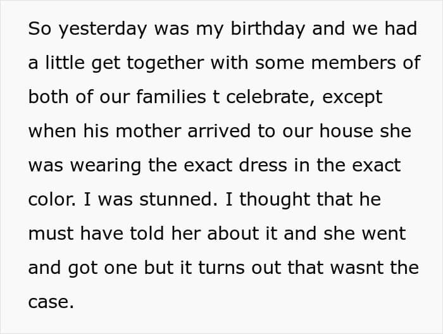
Task: Click the word 'told' in seventh line
Action: coord(147,233)
